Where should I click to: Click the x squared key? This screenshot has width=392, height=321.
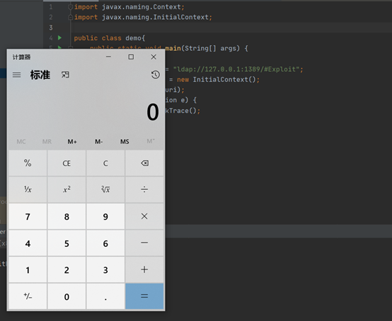tap(67, 190)
